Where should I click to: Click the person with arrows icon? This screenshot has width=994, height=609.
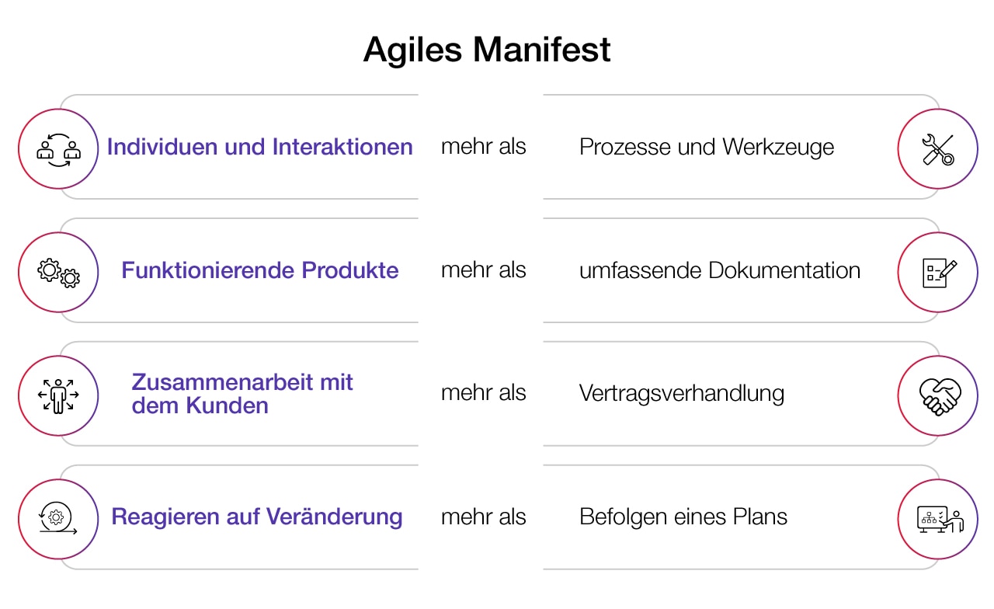point(58,395)
